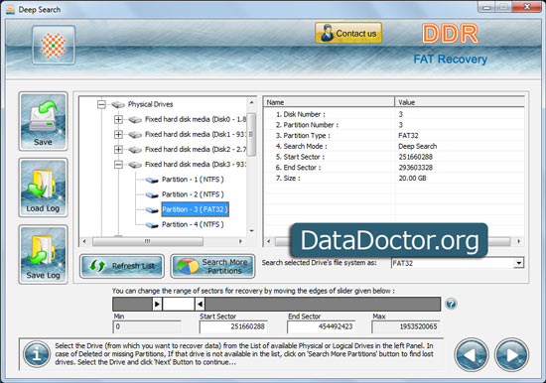Viewport: 546px width, 383px height.
Task: Go to the next step arrow button
Action: (511, 355)
